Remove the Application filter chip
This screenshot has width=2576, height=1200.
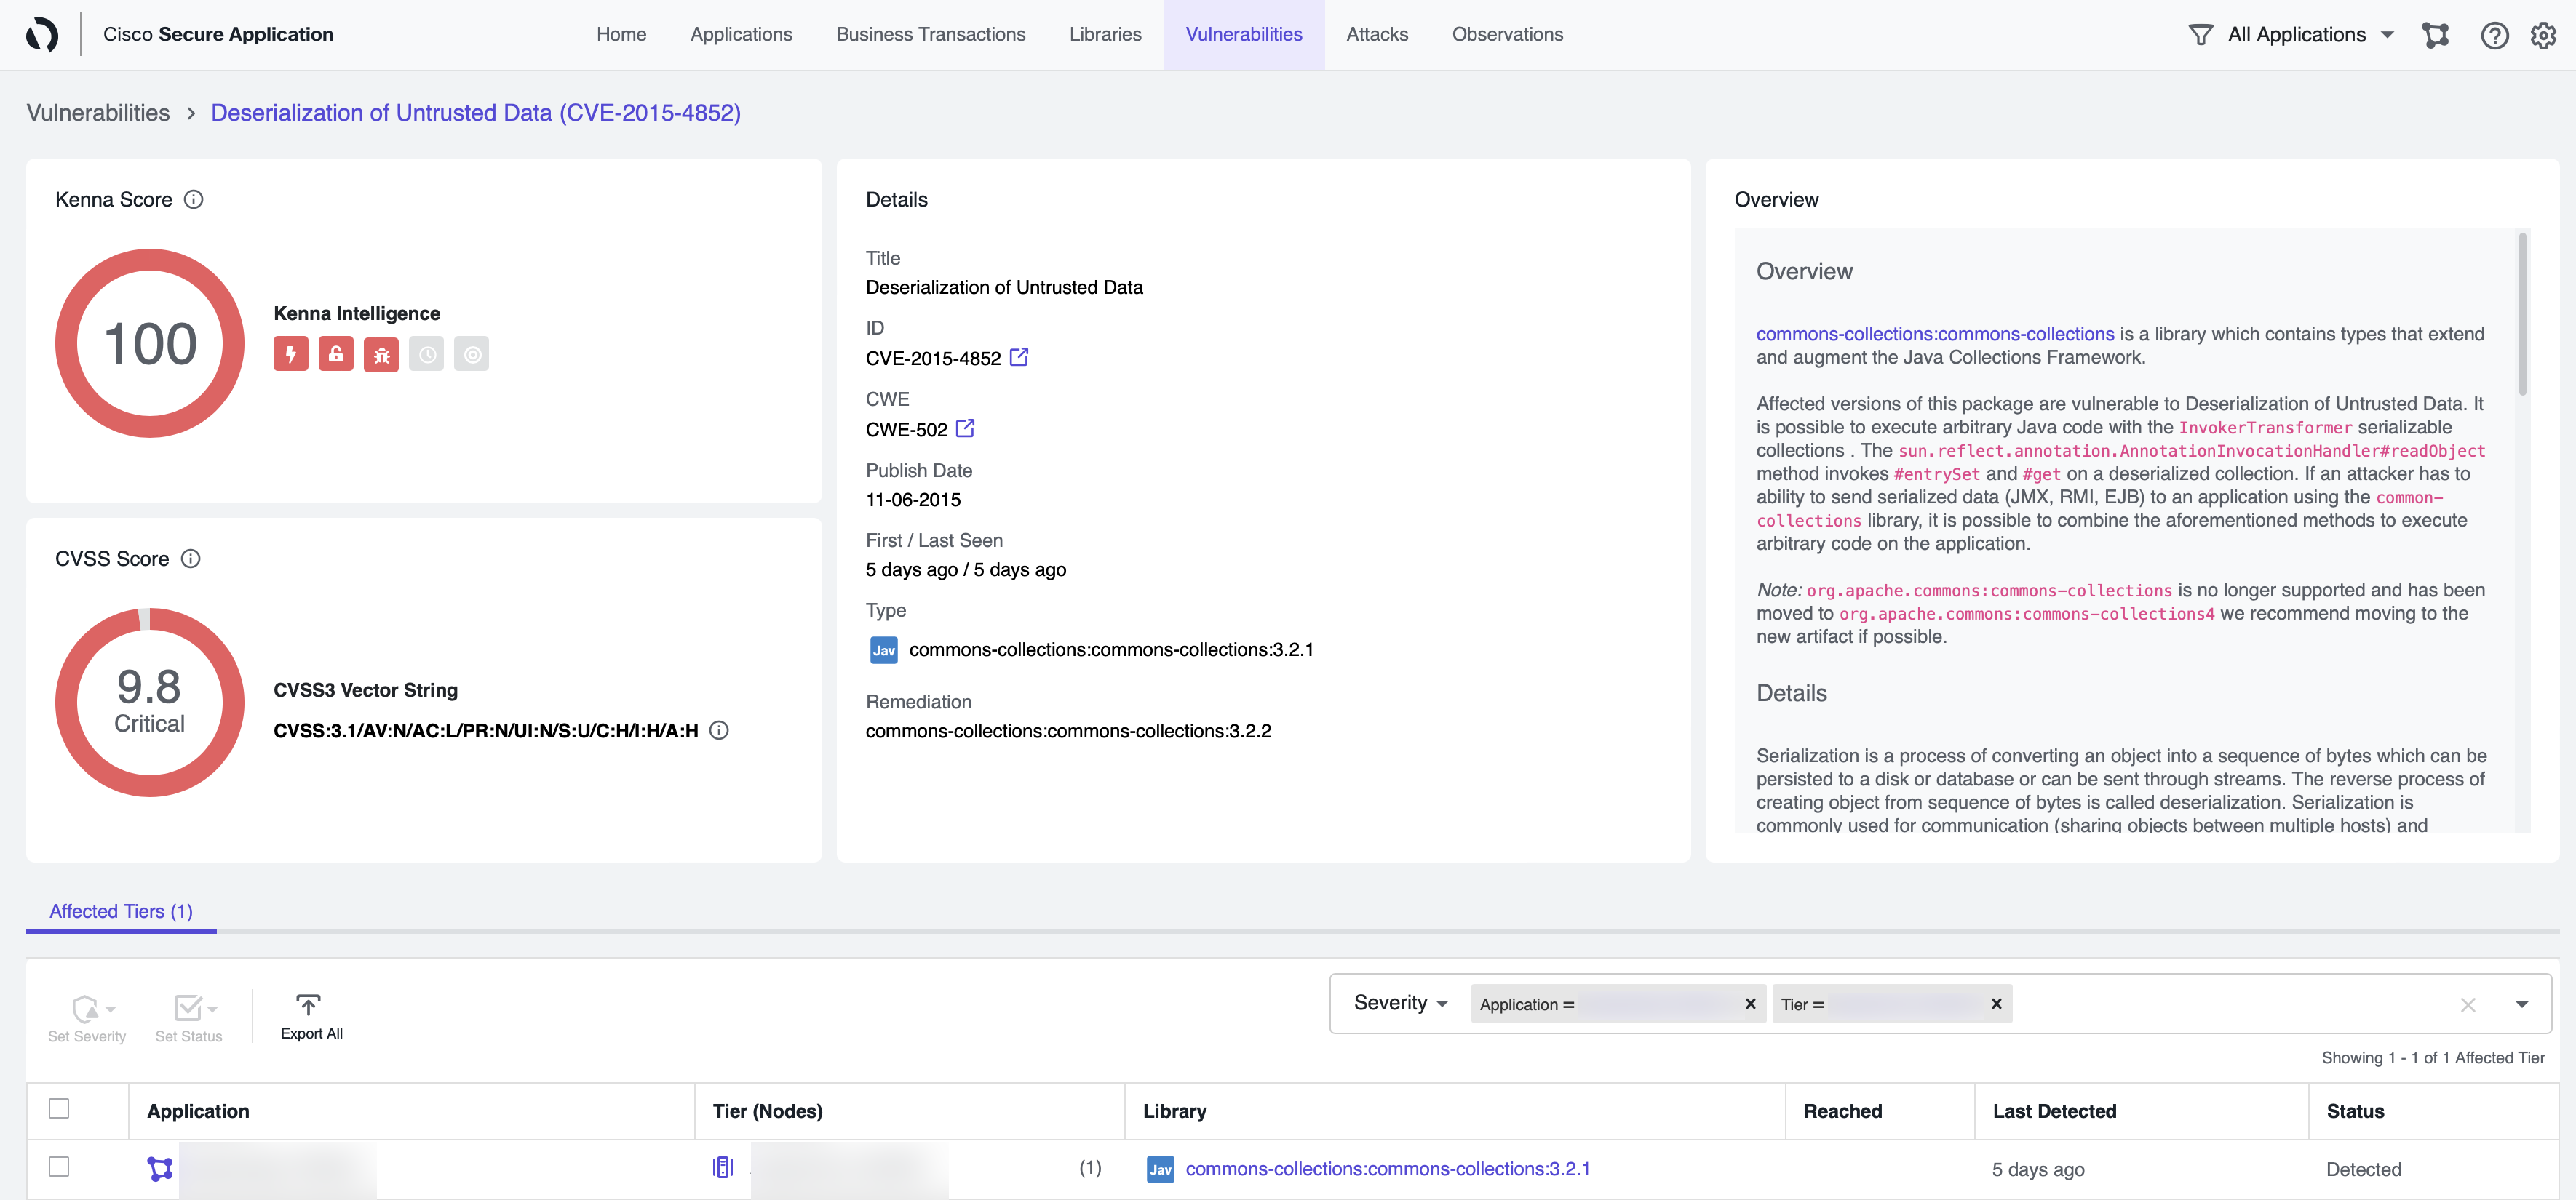1750,1003
